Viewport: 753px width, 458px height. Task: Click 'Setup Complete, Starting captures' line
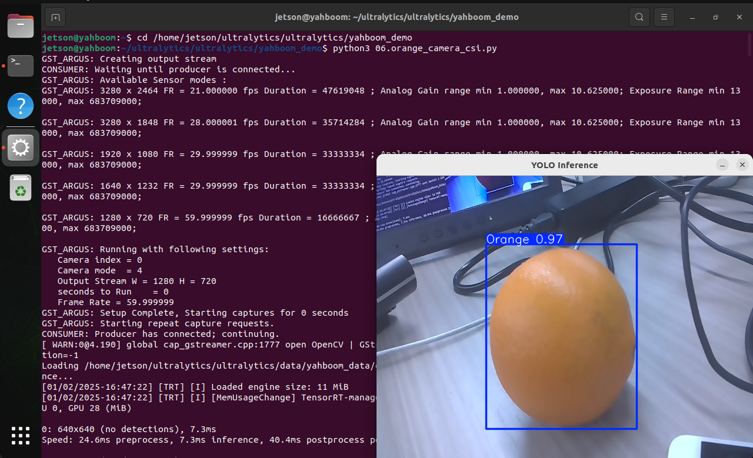click(x=195, y=313)
